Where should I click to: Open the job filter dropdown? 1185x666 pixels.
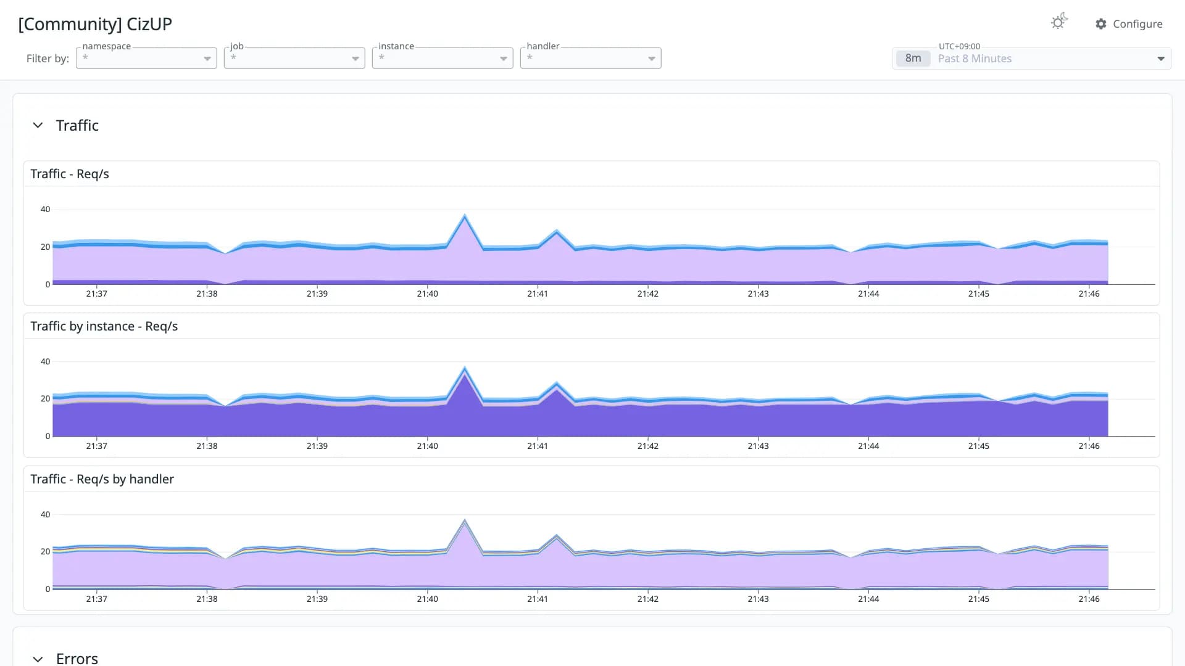(294, 58)
